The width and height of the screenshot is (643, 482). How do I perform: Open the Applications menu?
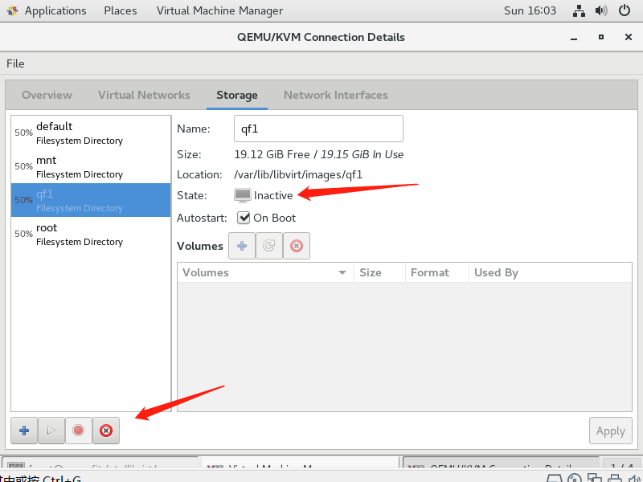tap(55, 10)
